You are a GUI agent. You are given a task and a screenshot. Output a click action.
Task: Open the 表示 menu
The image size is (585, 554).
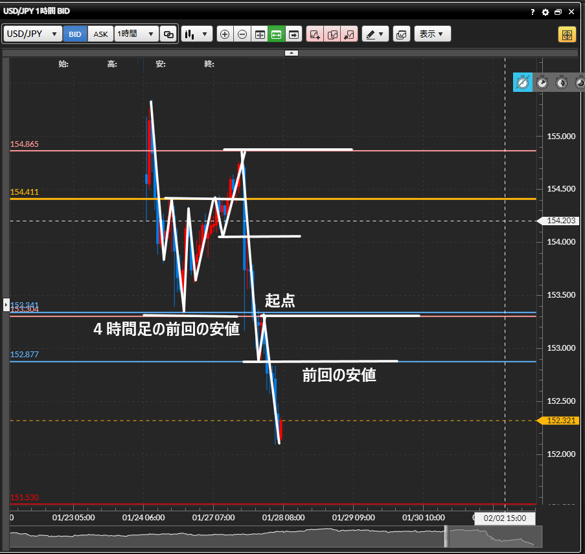pos(432,34)
